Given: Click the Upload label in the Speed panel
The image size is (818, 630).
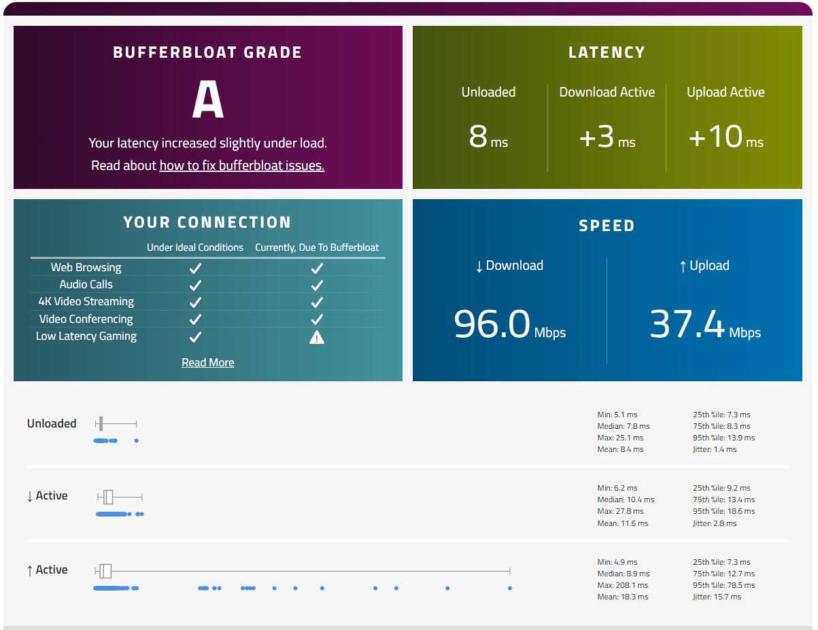Looking at the screenshot, I should pos(704,266).
